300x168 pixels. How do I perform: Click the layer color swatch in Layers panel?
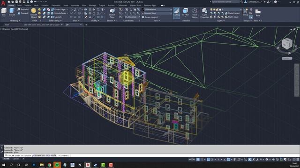[x=220, y=9]
